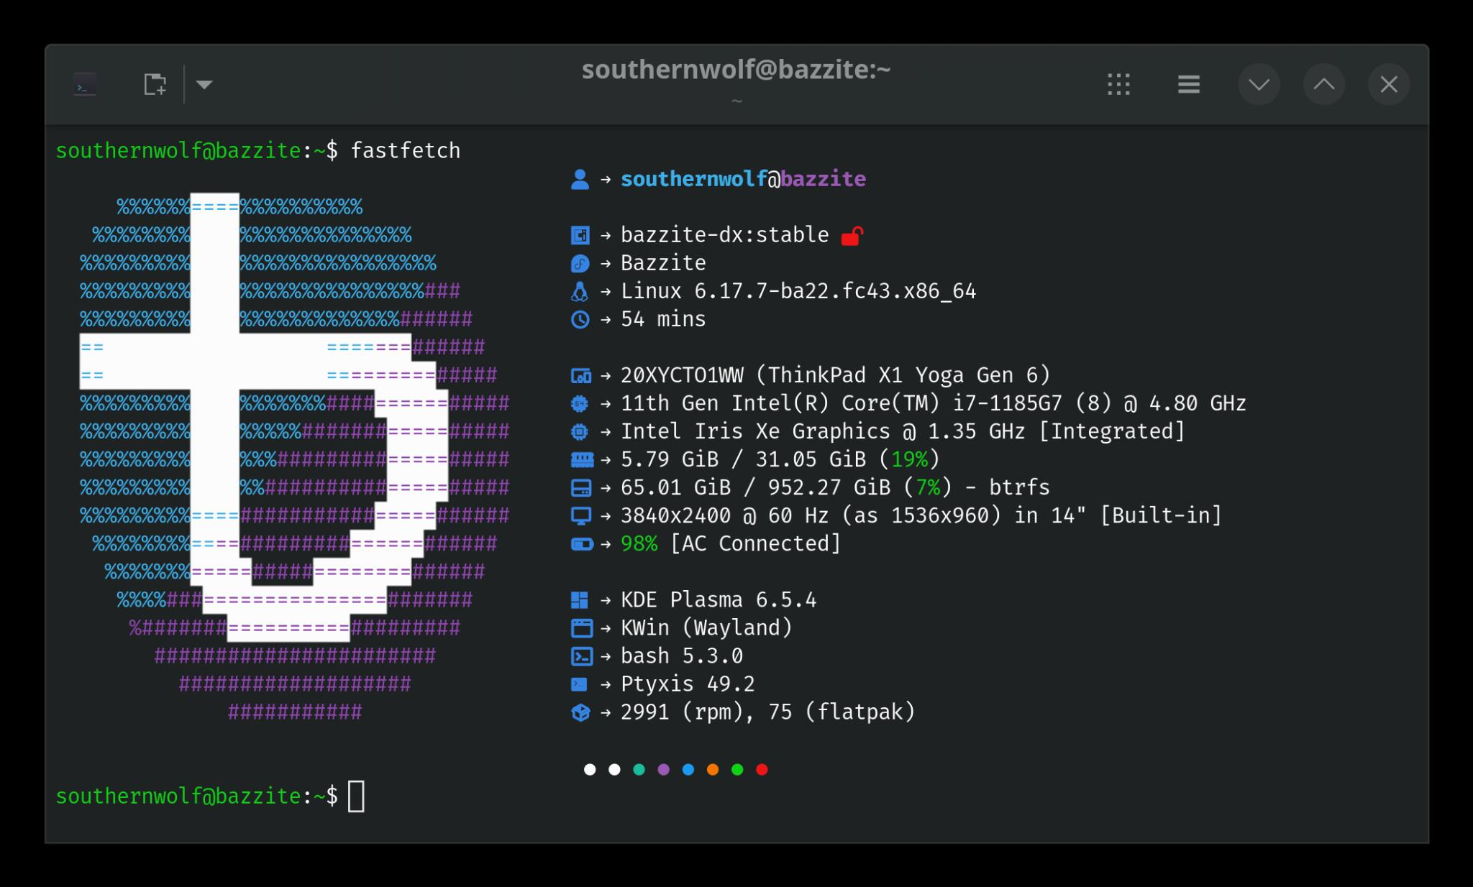Screen dimensions: 1473x887
Task: Maximize window with up chevron button
Action: coord(1323,85)
